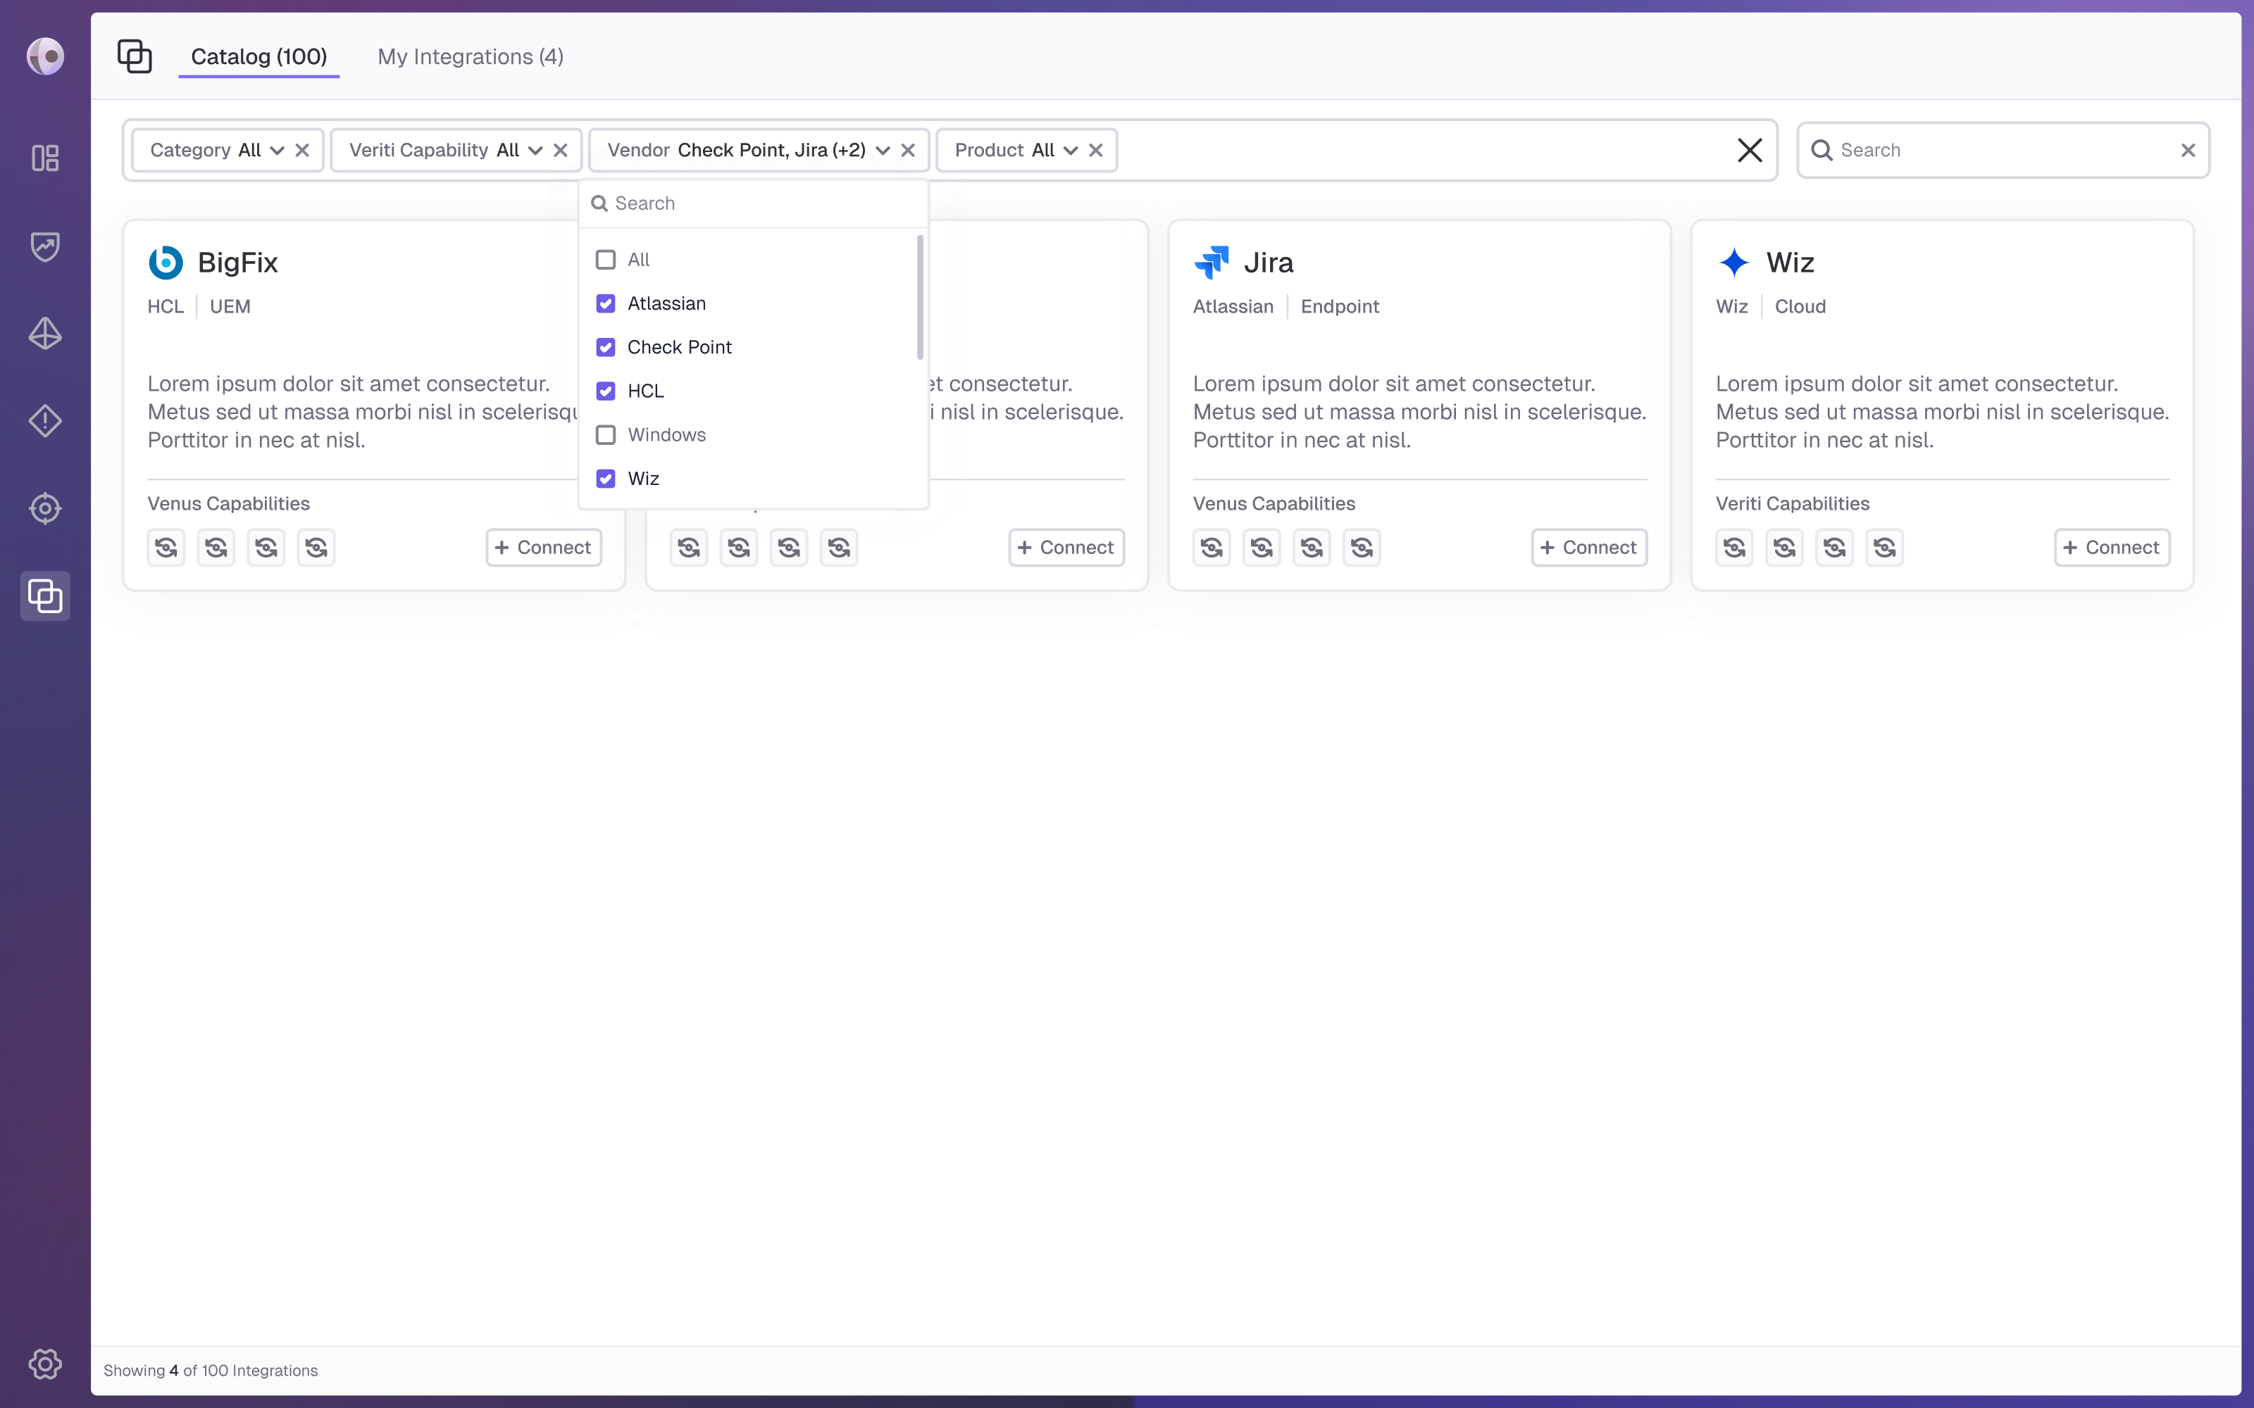2254x1408 pixels.
Task: Click the first capability icon on Jira card
Action: pyautogui.click(x=1212, y=548)
